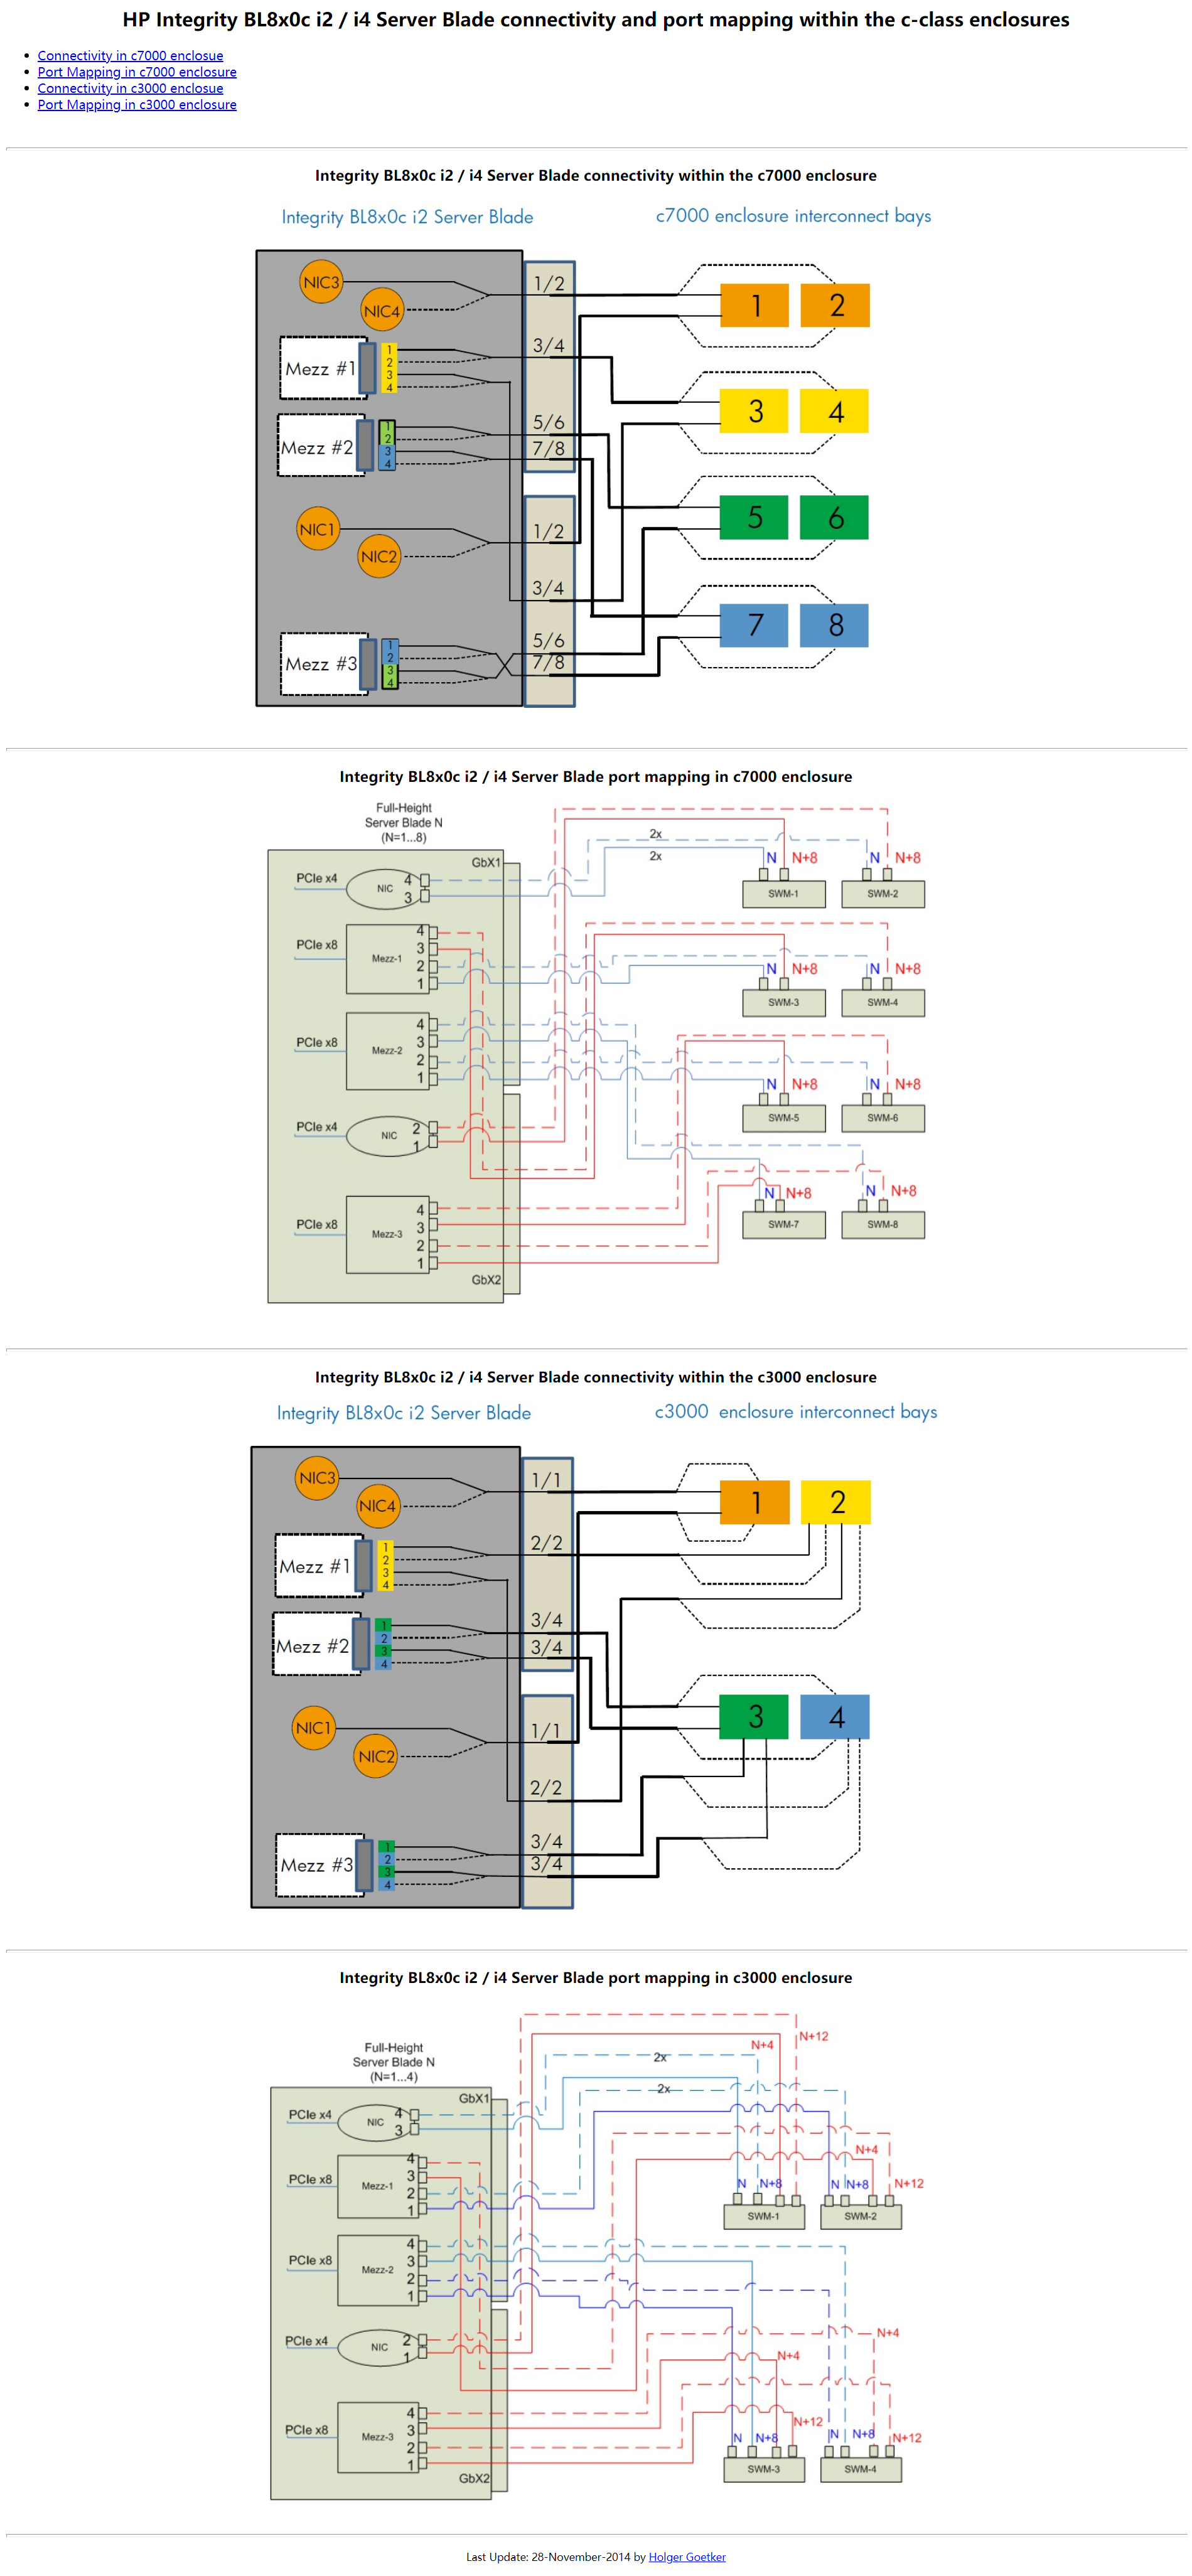This screenshot has width=1192, height=2576.
Task: Click the Mezz #3 box in c7000 connectivity diagram
Action: [x=322, y=664]
